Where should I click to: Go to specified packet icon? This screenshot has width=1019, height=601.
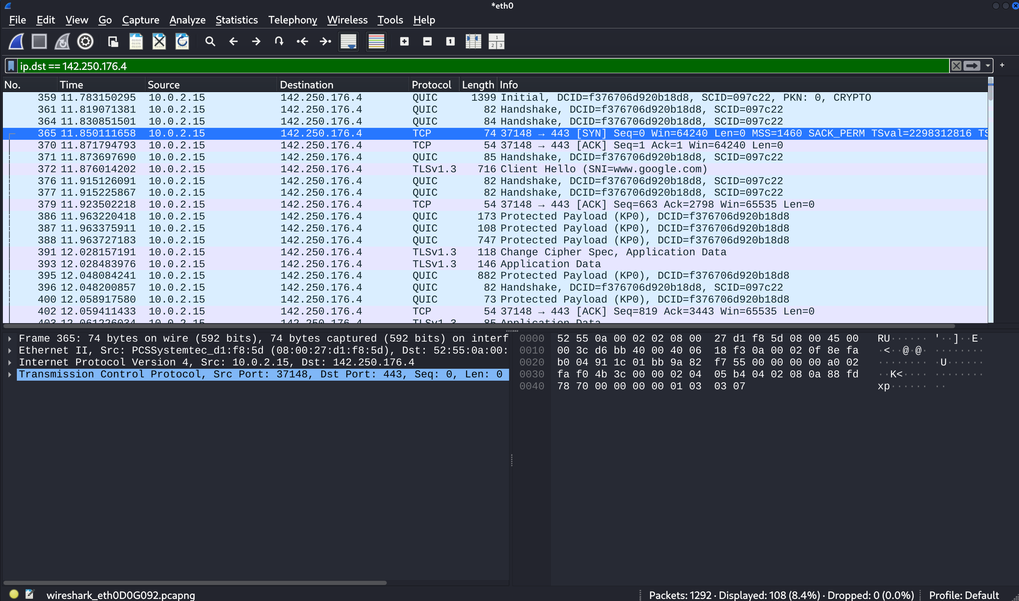pos(279,42)
